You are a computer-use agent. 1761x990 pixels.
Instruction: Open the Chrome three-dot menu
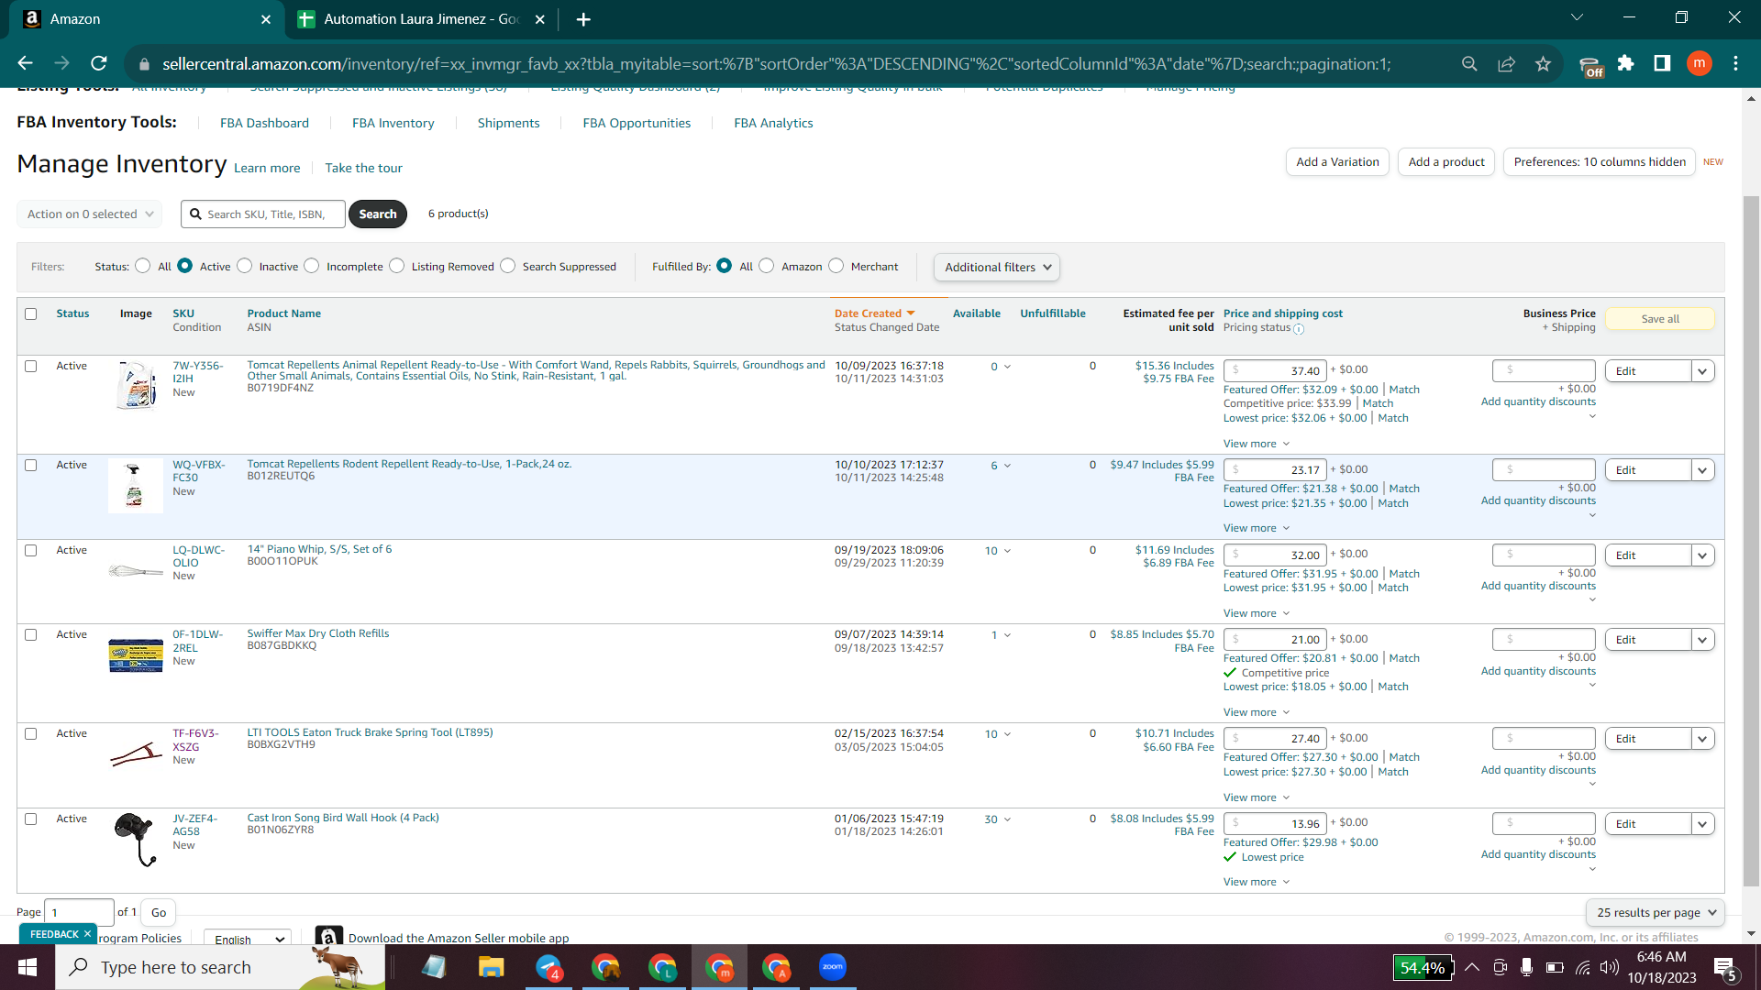(x=1735, y=63)
